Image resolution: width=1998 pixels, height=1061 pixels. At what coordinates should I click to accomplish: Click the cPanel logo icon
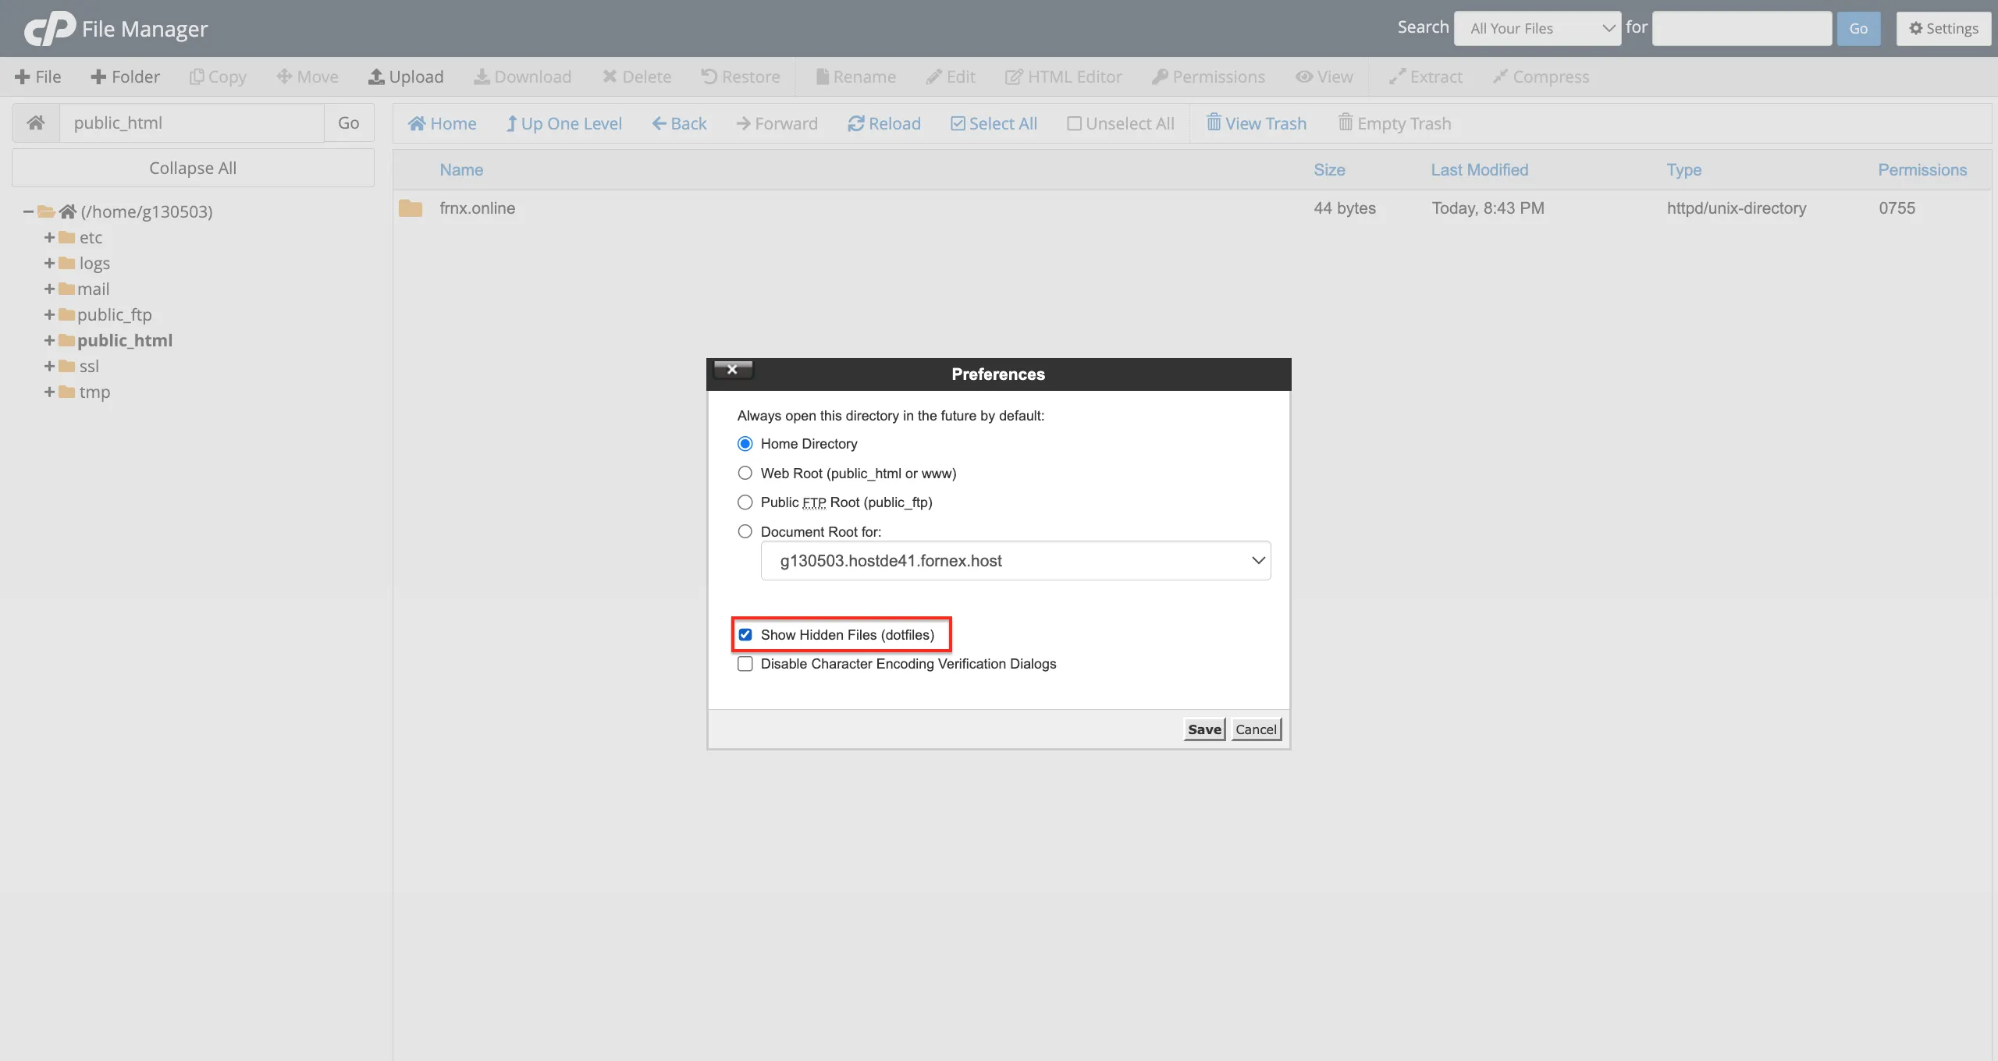click(50, 28)
